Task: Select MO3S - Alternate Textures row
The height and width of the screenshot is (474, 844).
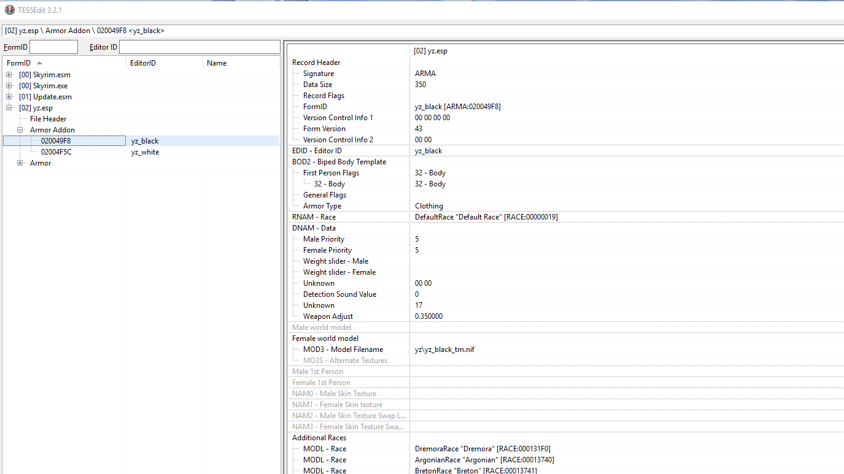Action: point(565,361)
